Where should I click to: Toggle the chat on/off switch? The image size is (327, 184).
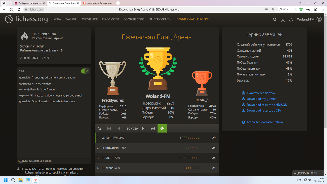point(85,71)
